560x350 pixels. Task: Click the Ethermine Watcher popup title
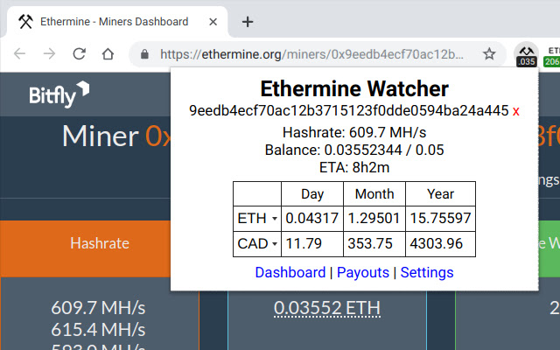click(x=354, y=88)
